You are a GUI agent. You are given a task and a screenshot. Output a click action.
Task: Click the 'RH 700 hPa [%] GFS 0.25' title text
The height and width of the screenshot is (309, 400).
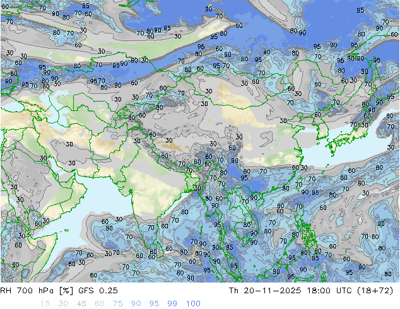(x=59, y=291)
